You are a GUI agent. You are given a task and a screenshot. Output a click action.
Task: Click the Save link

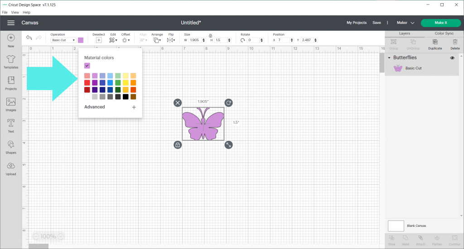377,23
